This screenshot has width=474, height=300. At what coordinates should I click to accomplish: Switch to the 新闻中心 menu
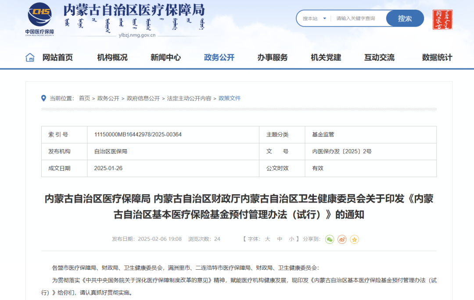[x=165, y=57]
